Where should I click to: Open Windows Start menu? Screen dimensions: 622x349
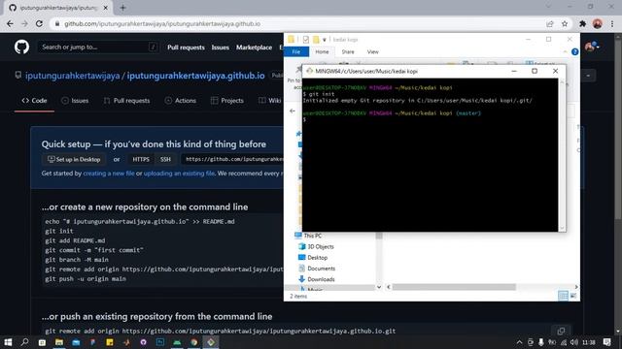coord(8,342)
